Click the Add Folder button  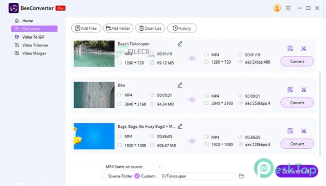tap(118, 28)
